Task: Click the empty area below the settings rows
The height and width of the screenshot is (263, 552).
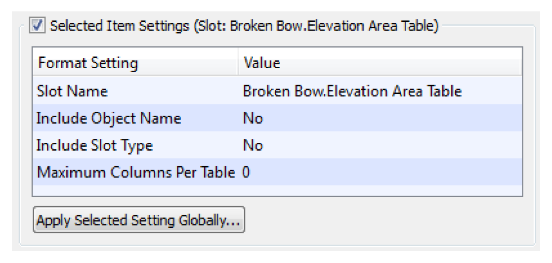Action: pyautogui.click(x=277, y=191)
